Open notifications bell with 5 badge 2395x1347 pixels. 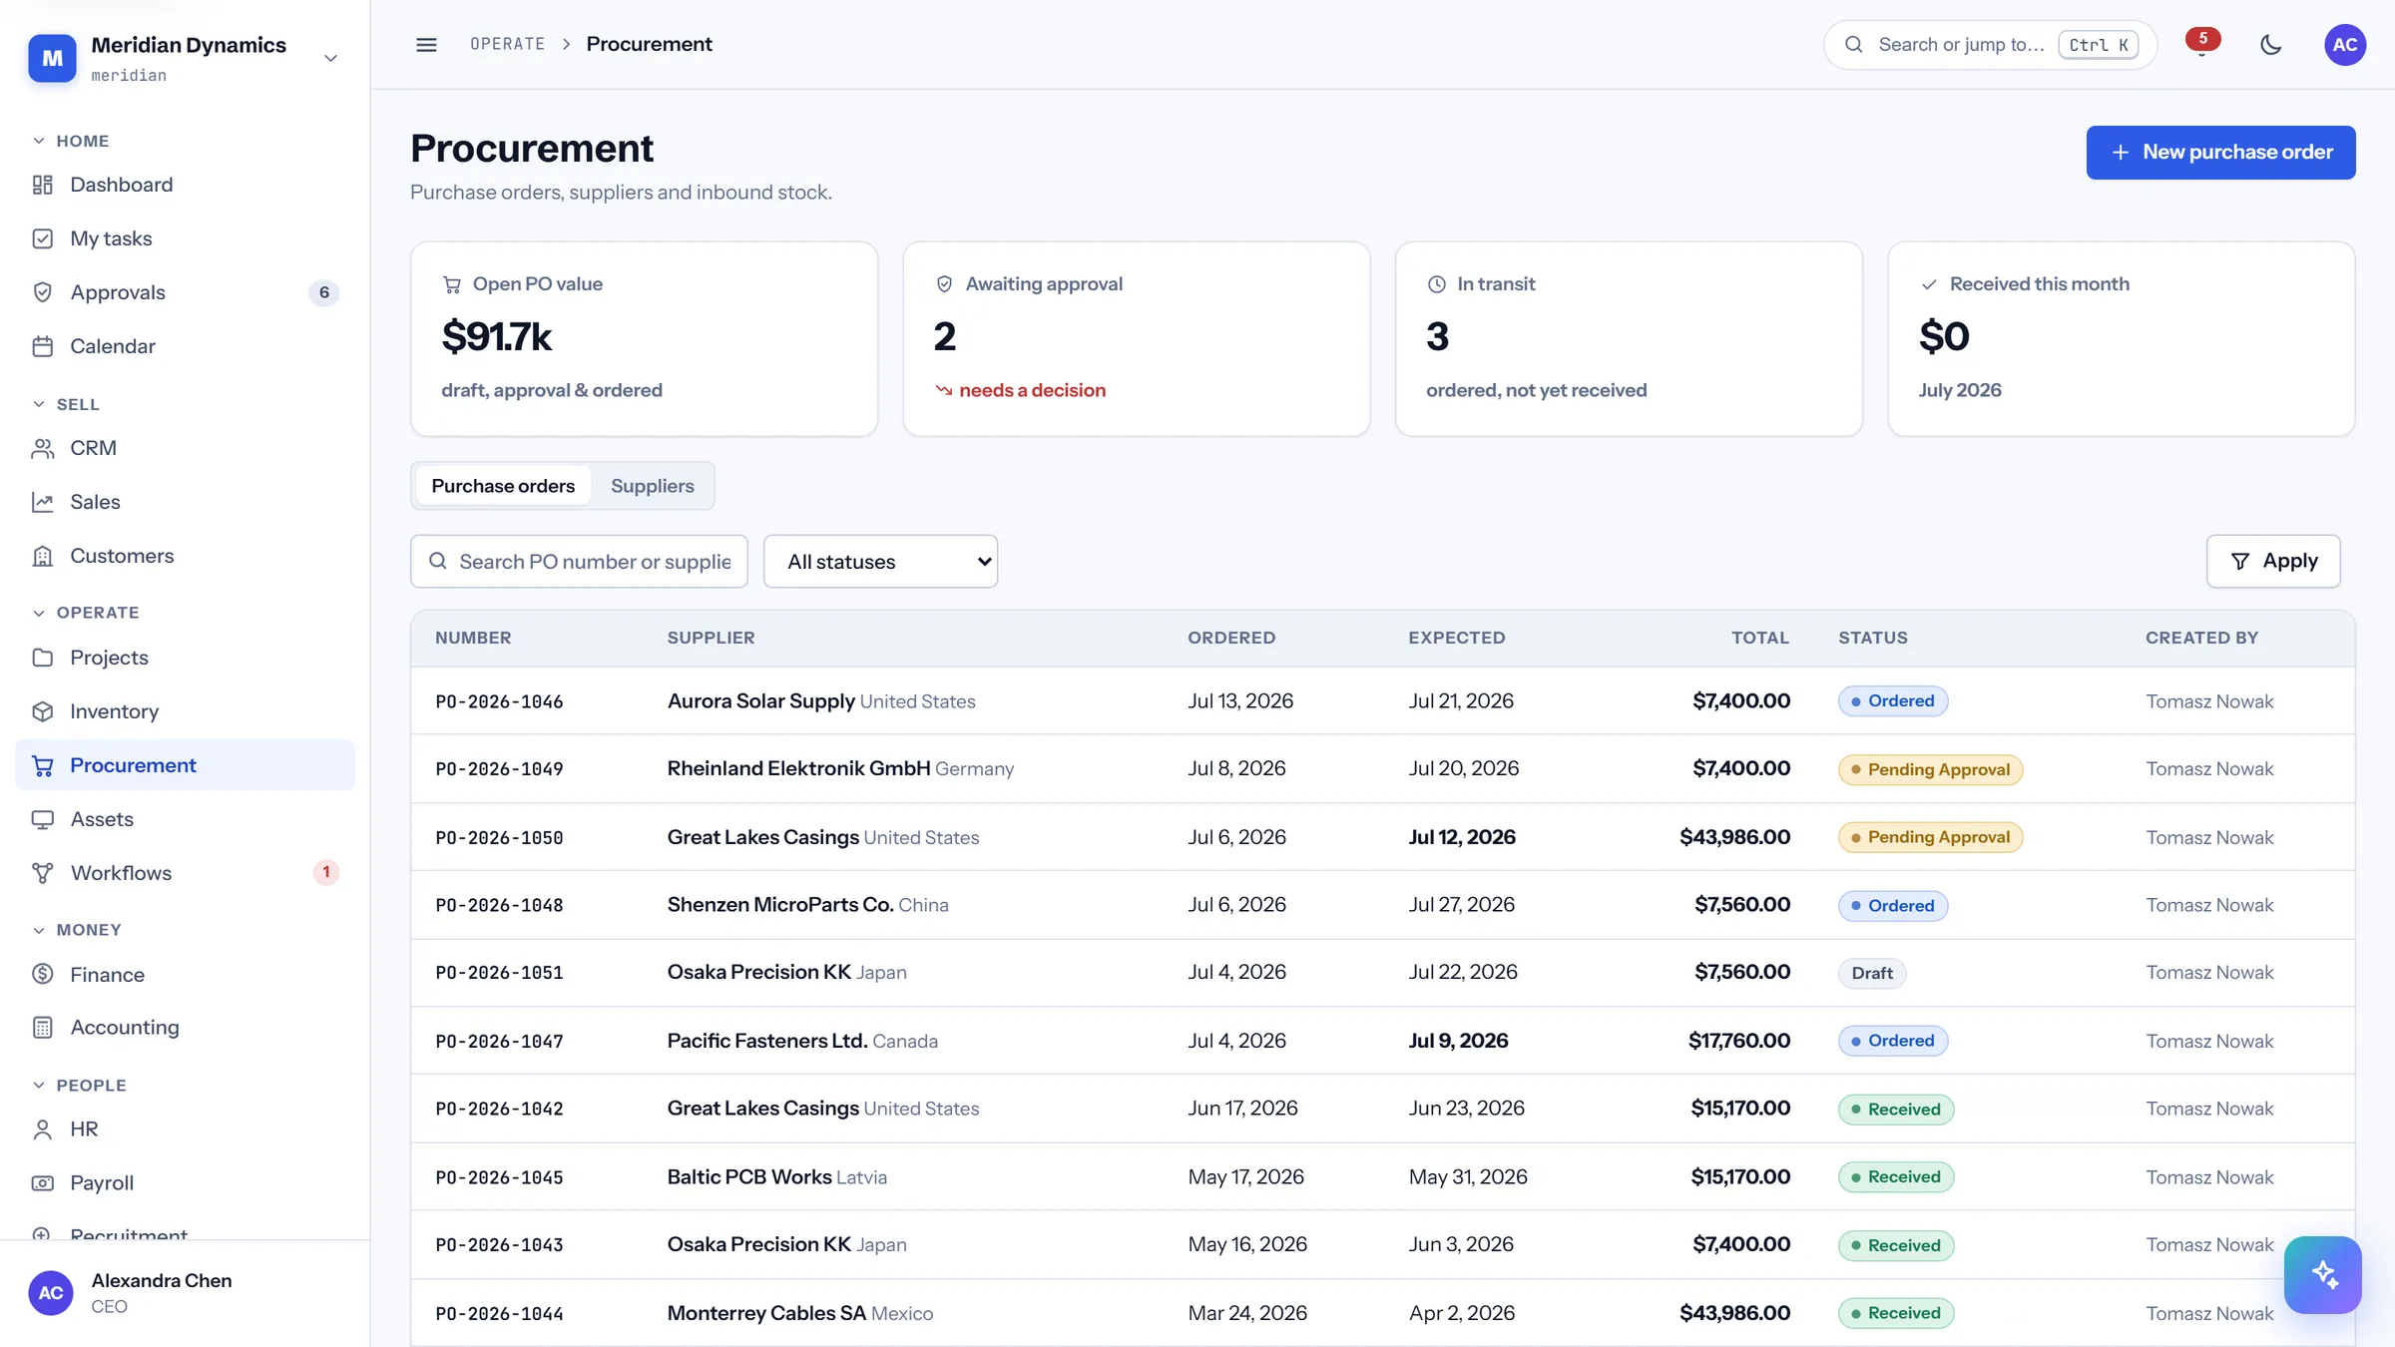pyautogui.click(x=2201, y=45)
